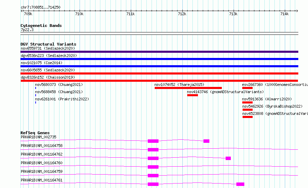
Task: Open esv2667360 (1000GenomesConsortium) label
Action: pyautogui.click(x=275, y=85)
